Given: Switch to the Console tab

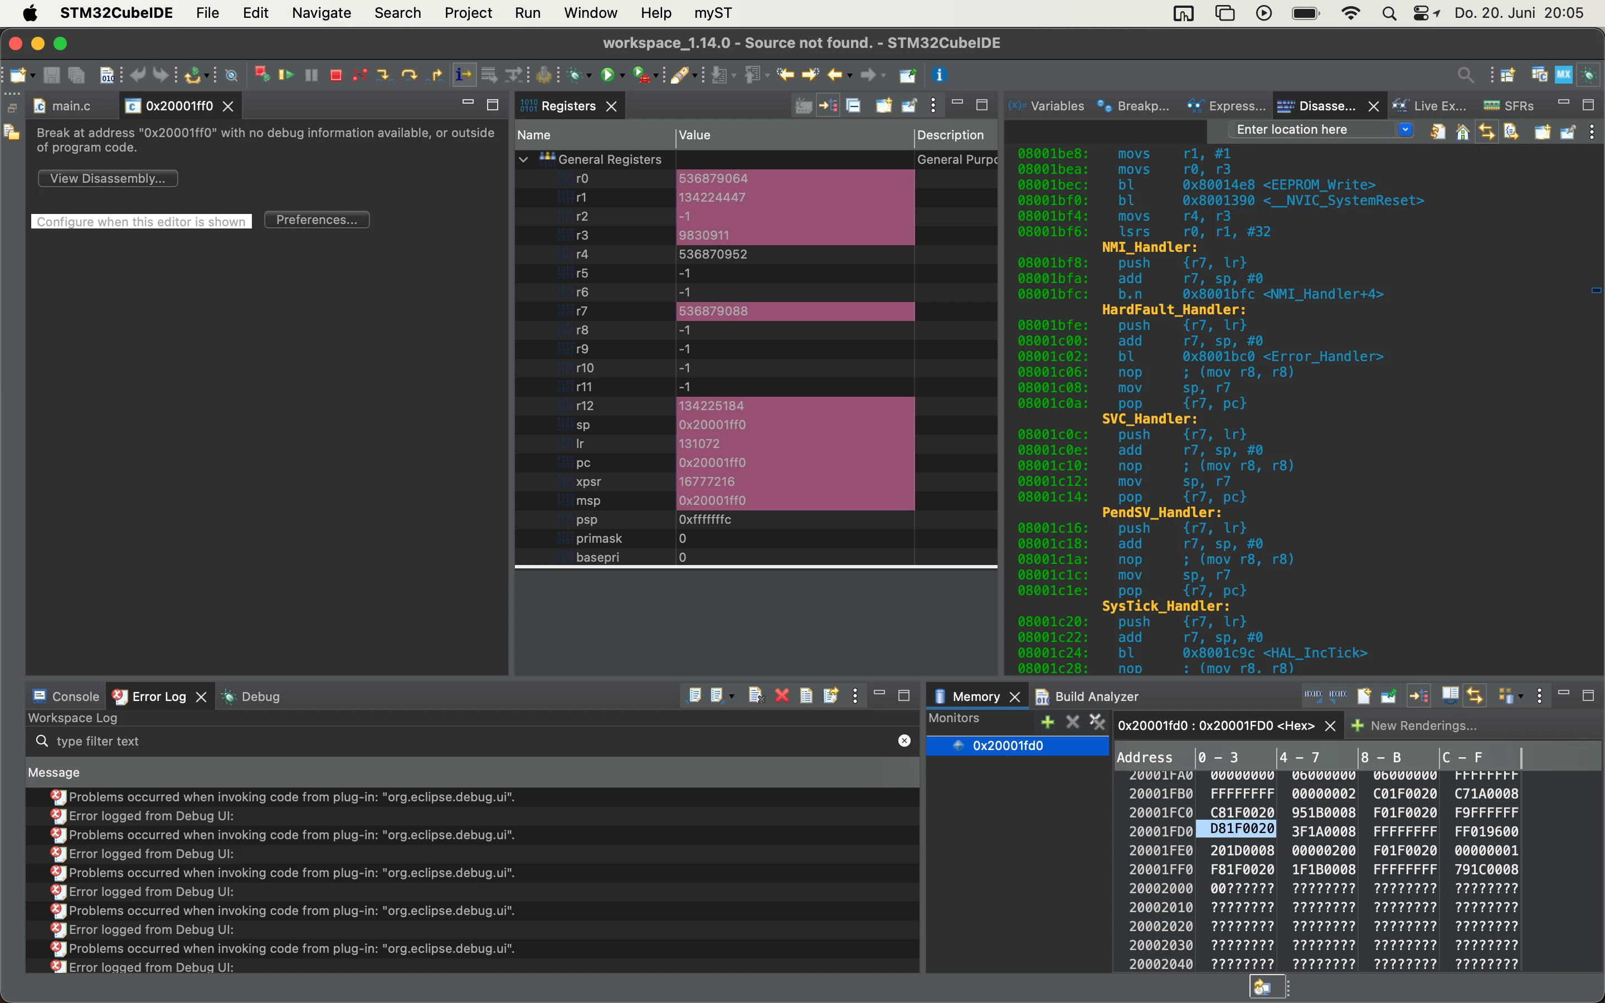Looking at the screenshot, I should coord(66,697).
